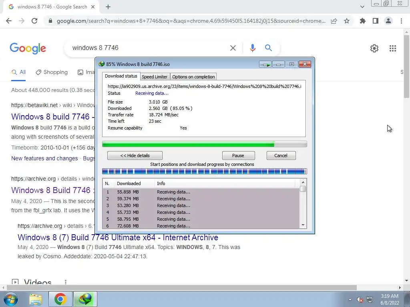Open New features and changes sublink

pyautogui.click(x=44, y=158)
